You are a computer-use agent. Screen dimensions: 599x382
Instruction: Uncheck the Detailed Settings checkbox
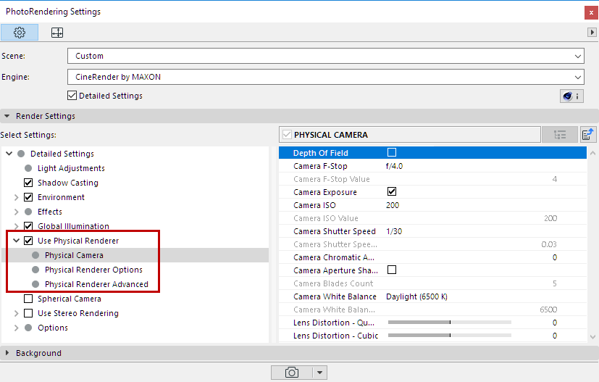pyautogui.click(x=72, y=96)
